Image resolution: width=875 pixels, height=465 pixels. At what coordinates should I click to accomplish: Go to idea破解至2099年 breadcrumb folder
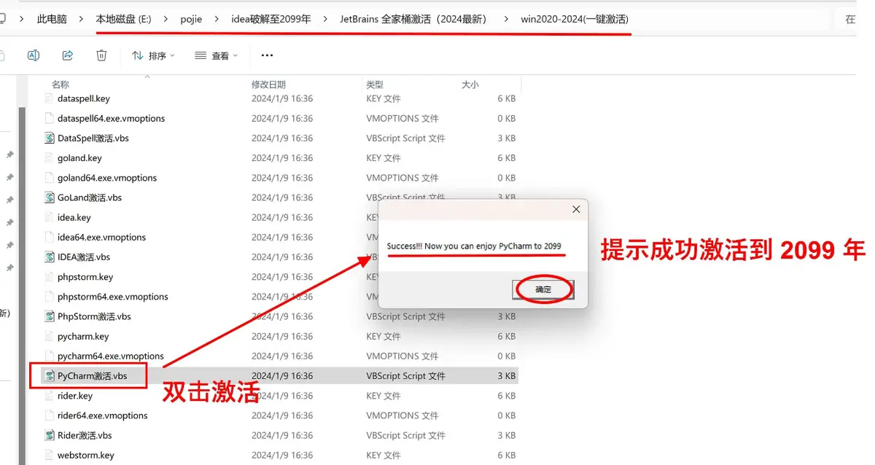click(x=271, y=19)
